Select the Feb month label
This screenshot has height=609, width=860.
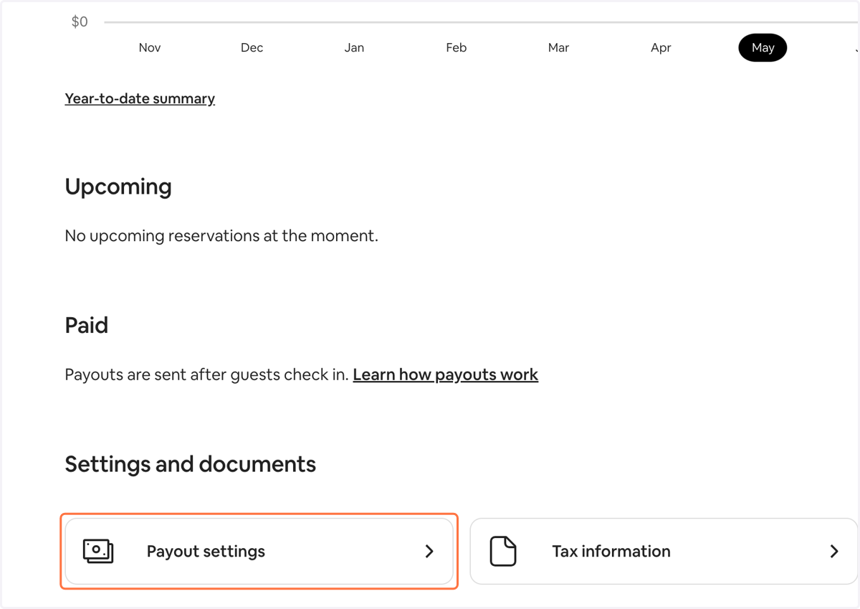pos(457,48)
